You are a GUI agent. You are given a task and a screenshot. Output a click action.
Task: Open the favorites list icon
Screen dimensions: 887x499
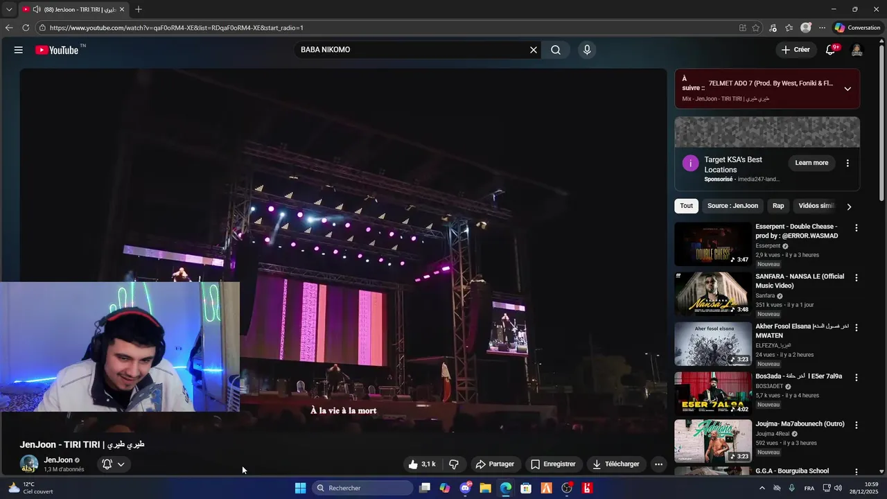[x=789, y=28]
